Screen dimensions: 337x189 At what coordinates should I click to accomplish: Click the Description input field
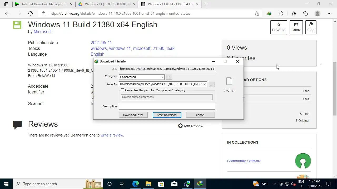(167, 107)
